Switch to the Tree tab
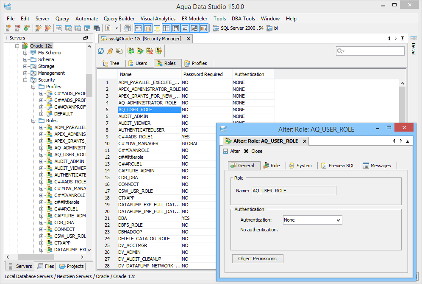Screen dimensions: 422x284 (111, 63)
